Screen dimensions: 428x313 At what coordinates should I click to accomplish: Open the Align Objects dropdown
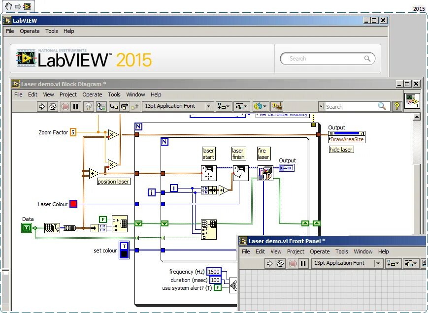coord(222,106)
